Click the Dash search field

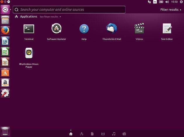70,10
